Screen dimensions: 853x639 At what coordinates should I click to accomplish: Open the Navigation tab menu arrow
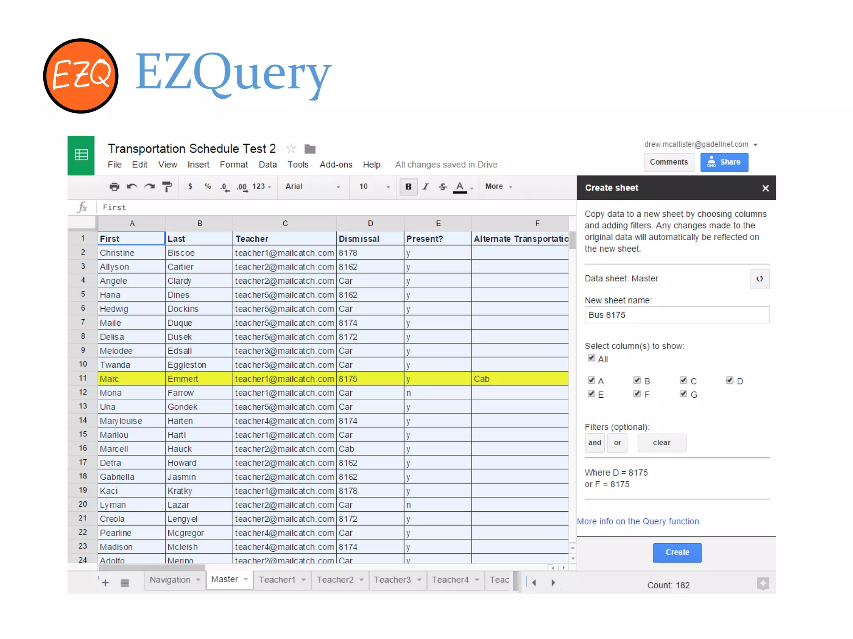(198, 580)
